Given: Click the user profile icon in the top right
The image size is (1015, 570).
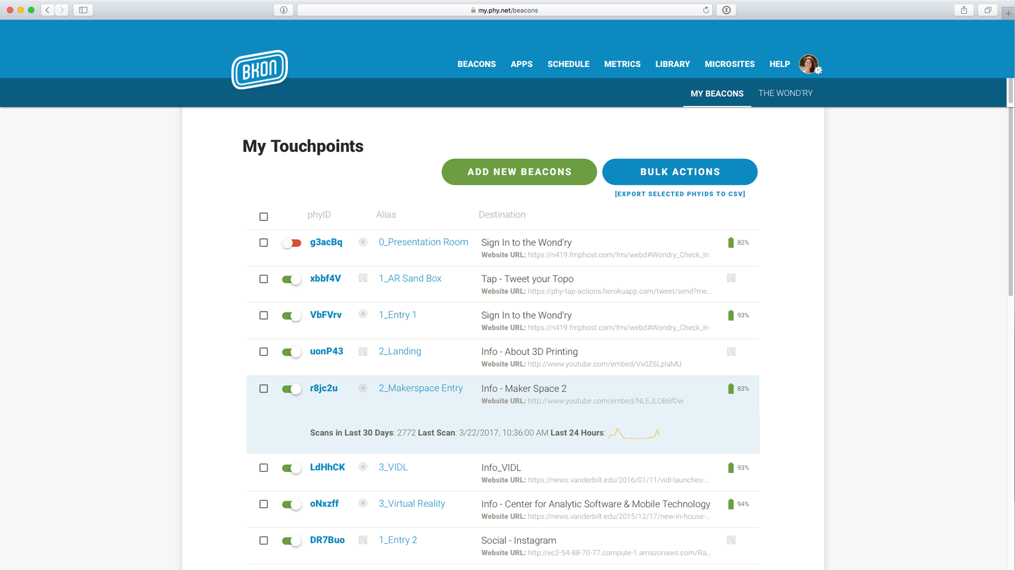Looking at the screenshot, I should point(807,63).
